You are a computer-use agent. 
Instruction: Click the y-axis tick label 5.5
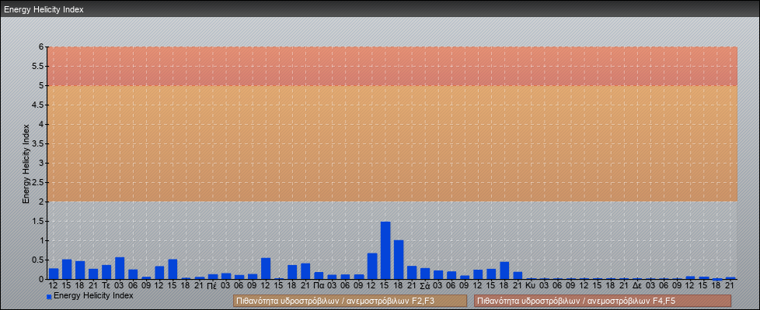(38, 66)
